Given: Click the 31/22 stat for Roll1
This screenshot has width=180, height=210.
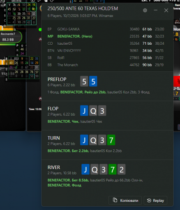Looking at the screenshot, I should pos(159,58).
